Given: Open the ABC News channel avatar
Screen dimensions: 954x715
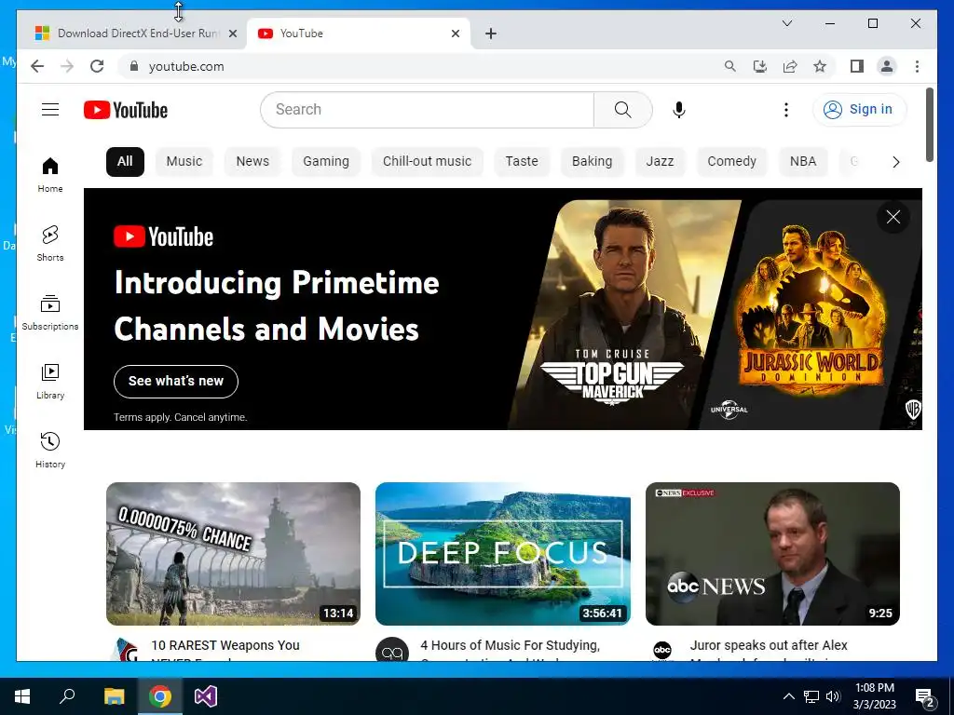Looking at the screenshot, I should [x=662, y=651].
